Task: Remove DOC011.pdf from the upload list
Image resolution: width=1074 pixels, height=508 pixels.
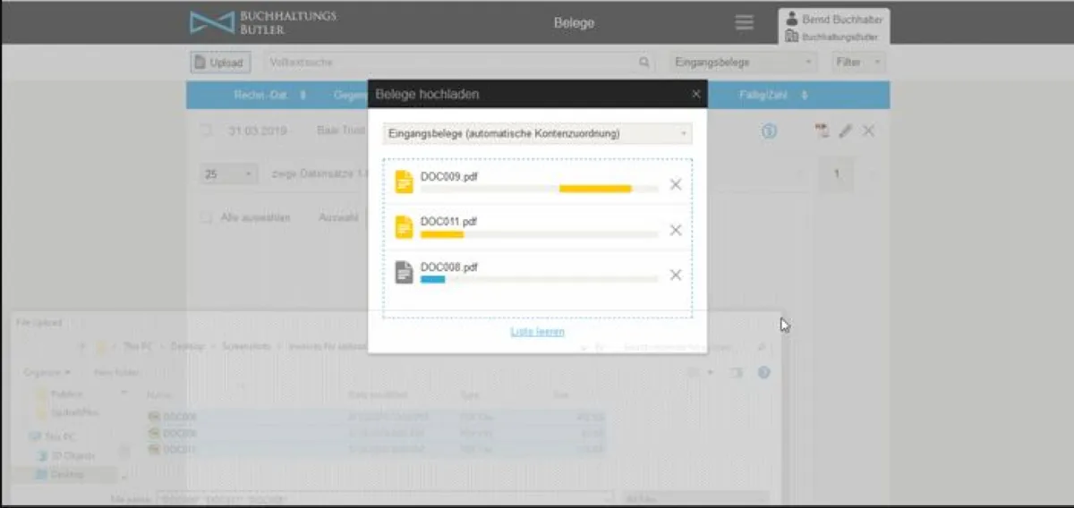Action: coord(676,230)
